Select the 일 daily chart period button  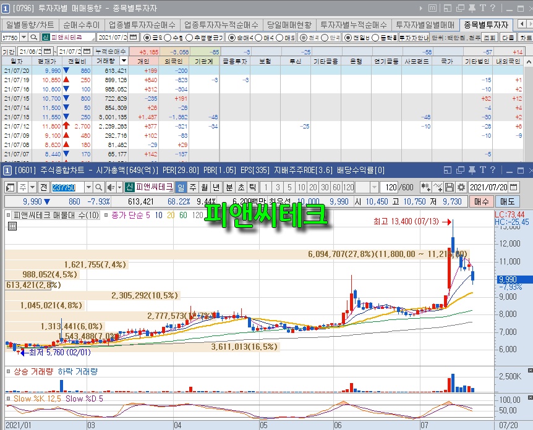click(x=181, y=187)
